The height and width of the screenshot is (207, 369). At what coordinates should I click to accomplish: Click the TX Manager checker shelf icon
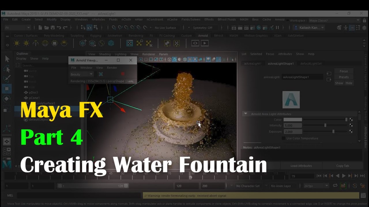tap(130, 43)
